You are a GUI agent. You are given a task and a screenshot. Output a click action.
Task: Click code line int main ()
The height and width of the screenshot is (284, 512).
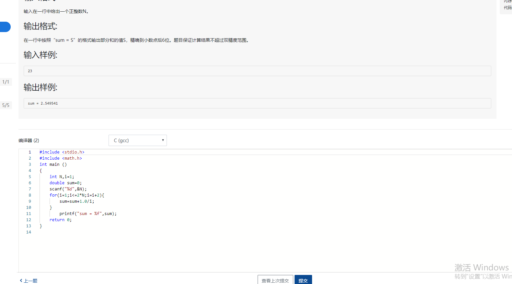[53, 164]
